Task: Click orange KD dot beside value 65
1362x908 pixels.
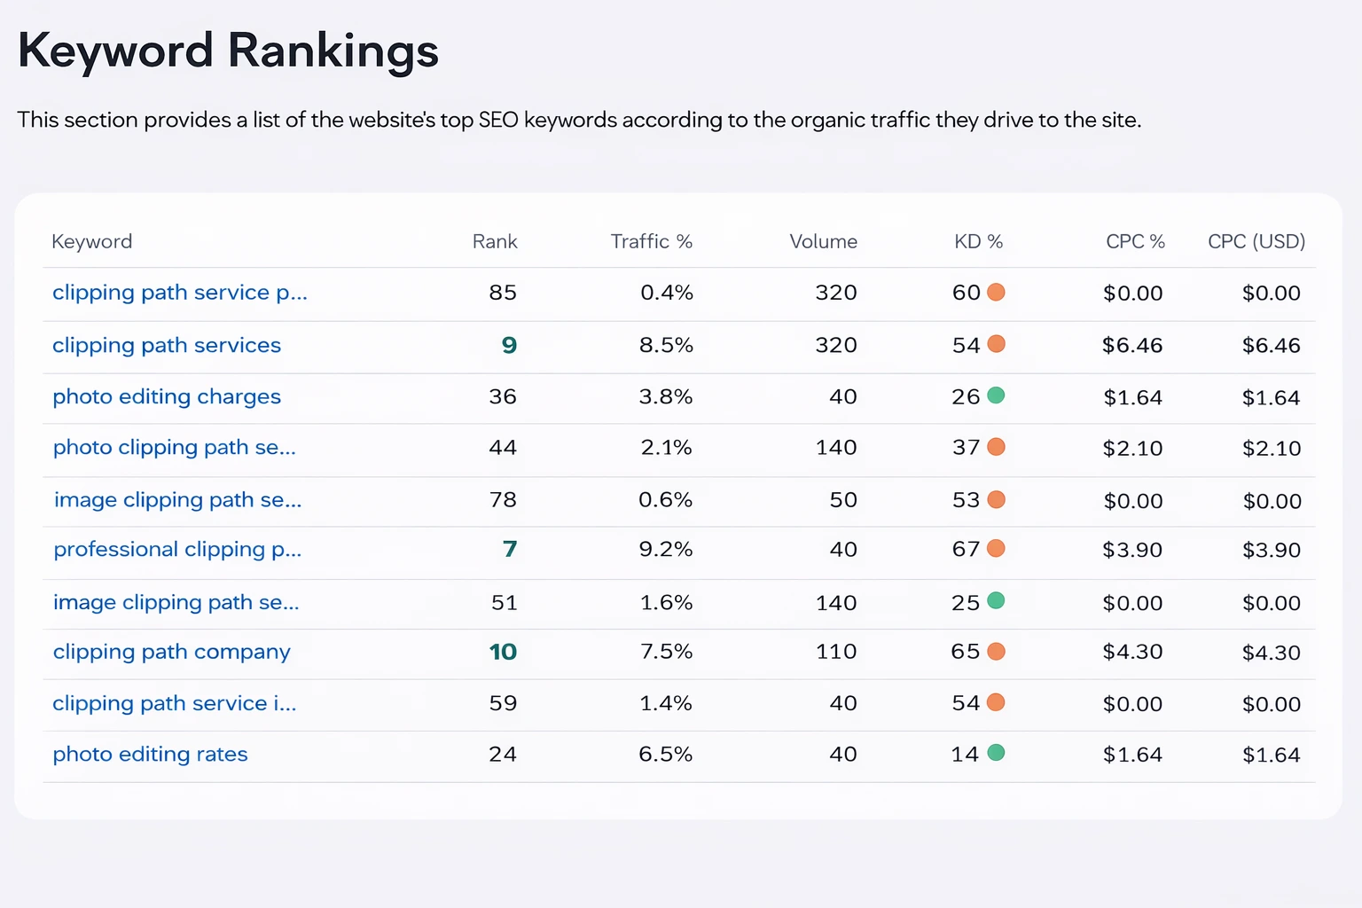Action: tap(996, 652)
